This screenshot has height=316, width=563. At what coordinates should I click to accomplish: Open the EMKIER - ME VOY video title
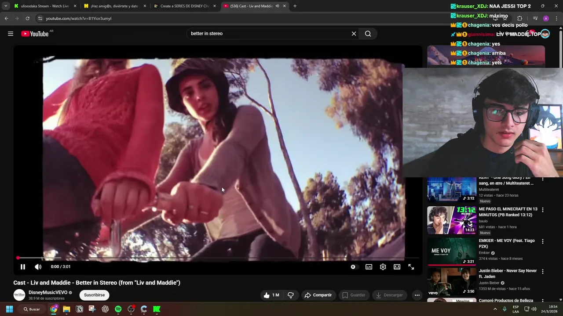pyautogui.click(x=506, y=244)
